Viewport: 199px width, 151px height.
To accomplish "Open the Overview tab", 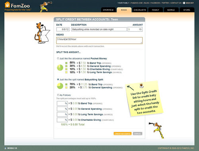I will pos(108,10).
